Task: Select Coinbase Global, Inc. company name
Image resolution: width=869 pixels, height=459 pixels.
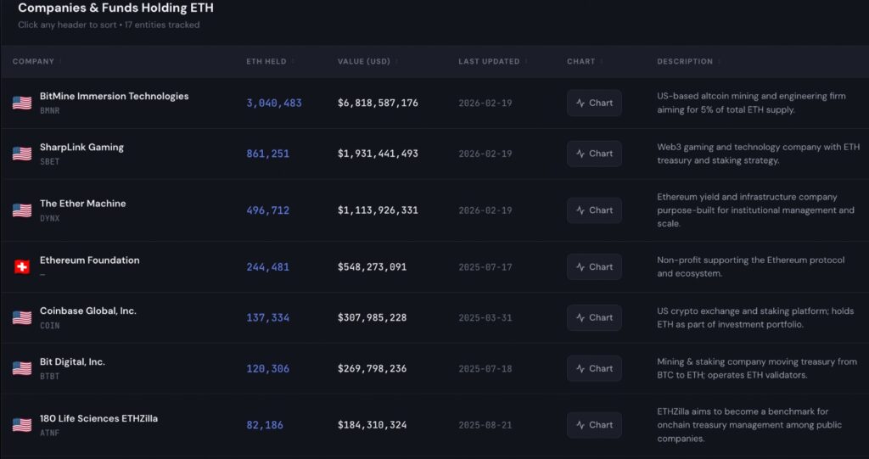Action: pyautogui.click(x=88, y=311)
